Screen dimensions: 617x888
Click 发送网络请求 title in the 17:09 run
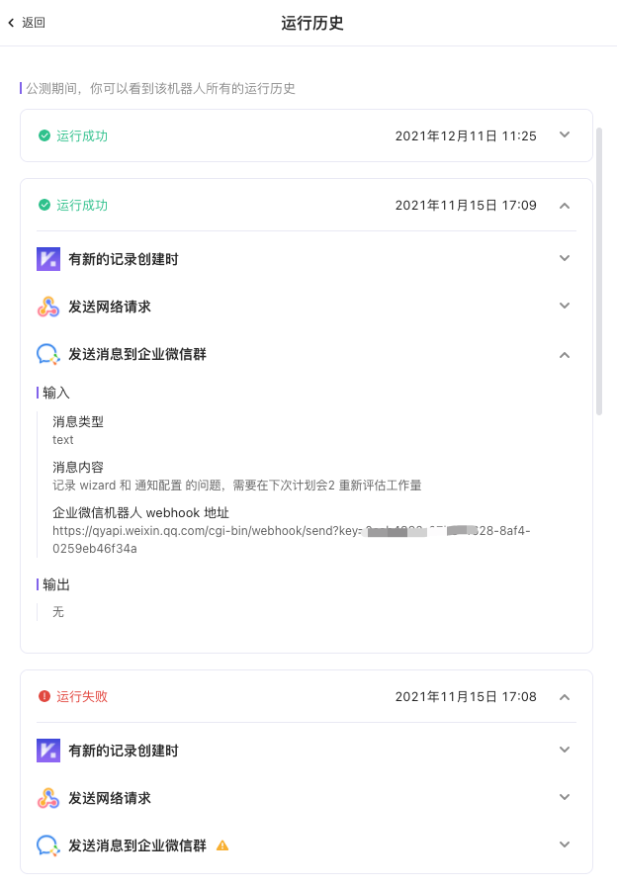click(x=110, y=307)
